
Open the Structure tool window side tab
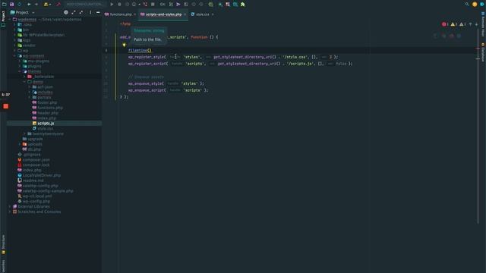coord(3,244)
